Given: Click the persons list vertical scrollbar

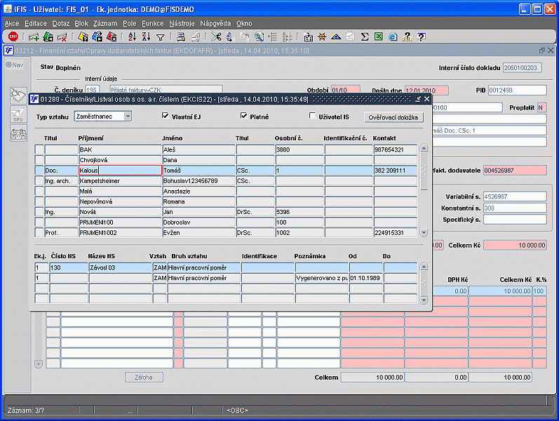Looking at the screenshot, I should [x=423, y=171].
